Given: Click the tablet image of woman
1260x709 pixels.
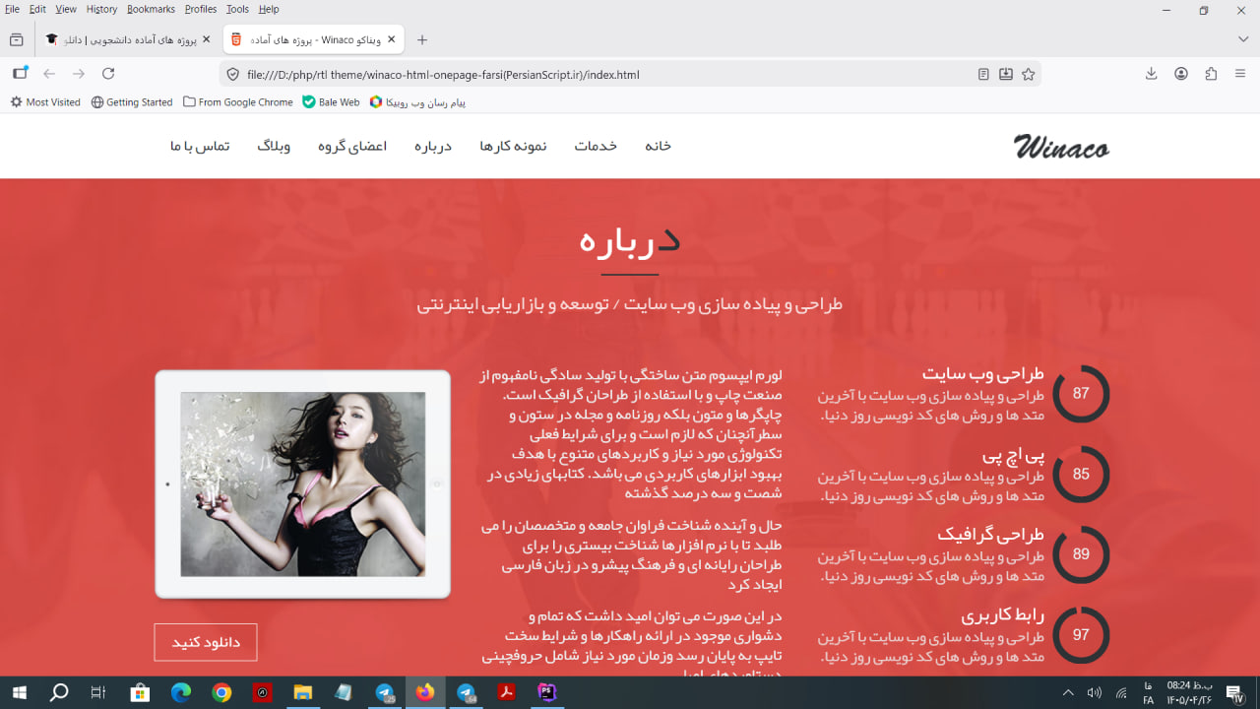Looking at the screenshot, I should point(303,484).
